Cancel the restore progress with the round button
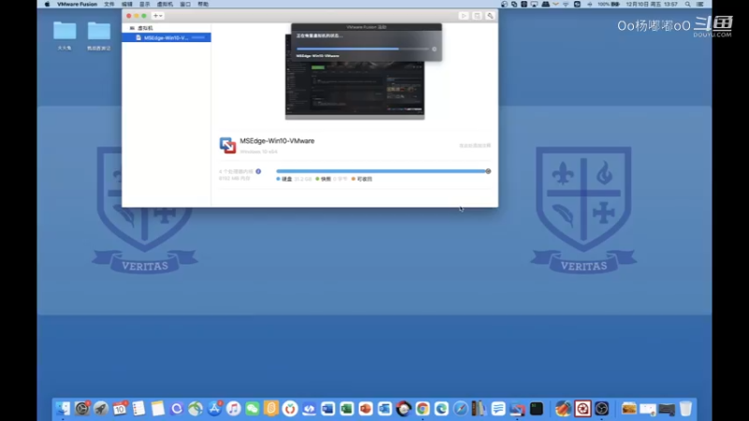749x421 pixels. point(434,49)
